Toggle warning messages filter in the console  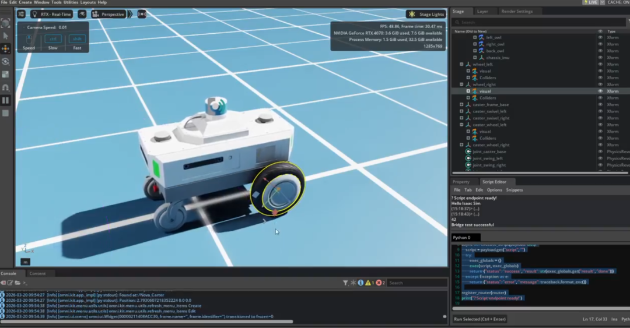(x=369, y=283)
